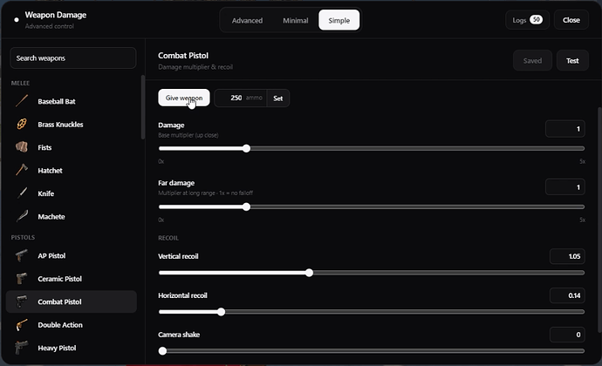Click the Combat Pistol heading
Viewport: 602px width, 366px height.
point(183,55)
